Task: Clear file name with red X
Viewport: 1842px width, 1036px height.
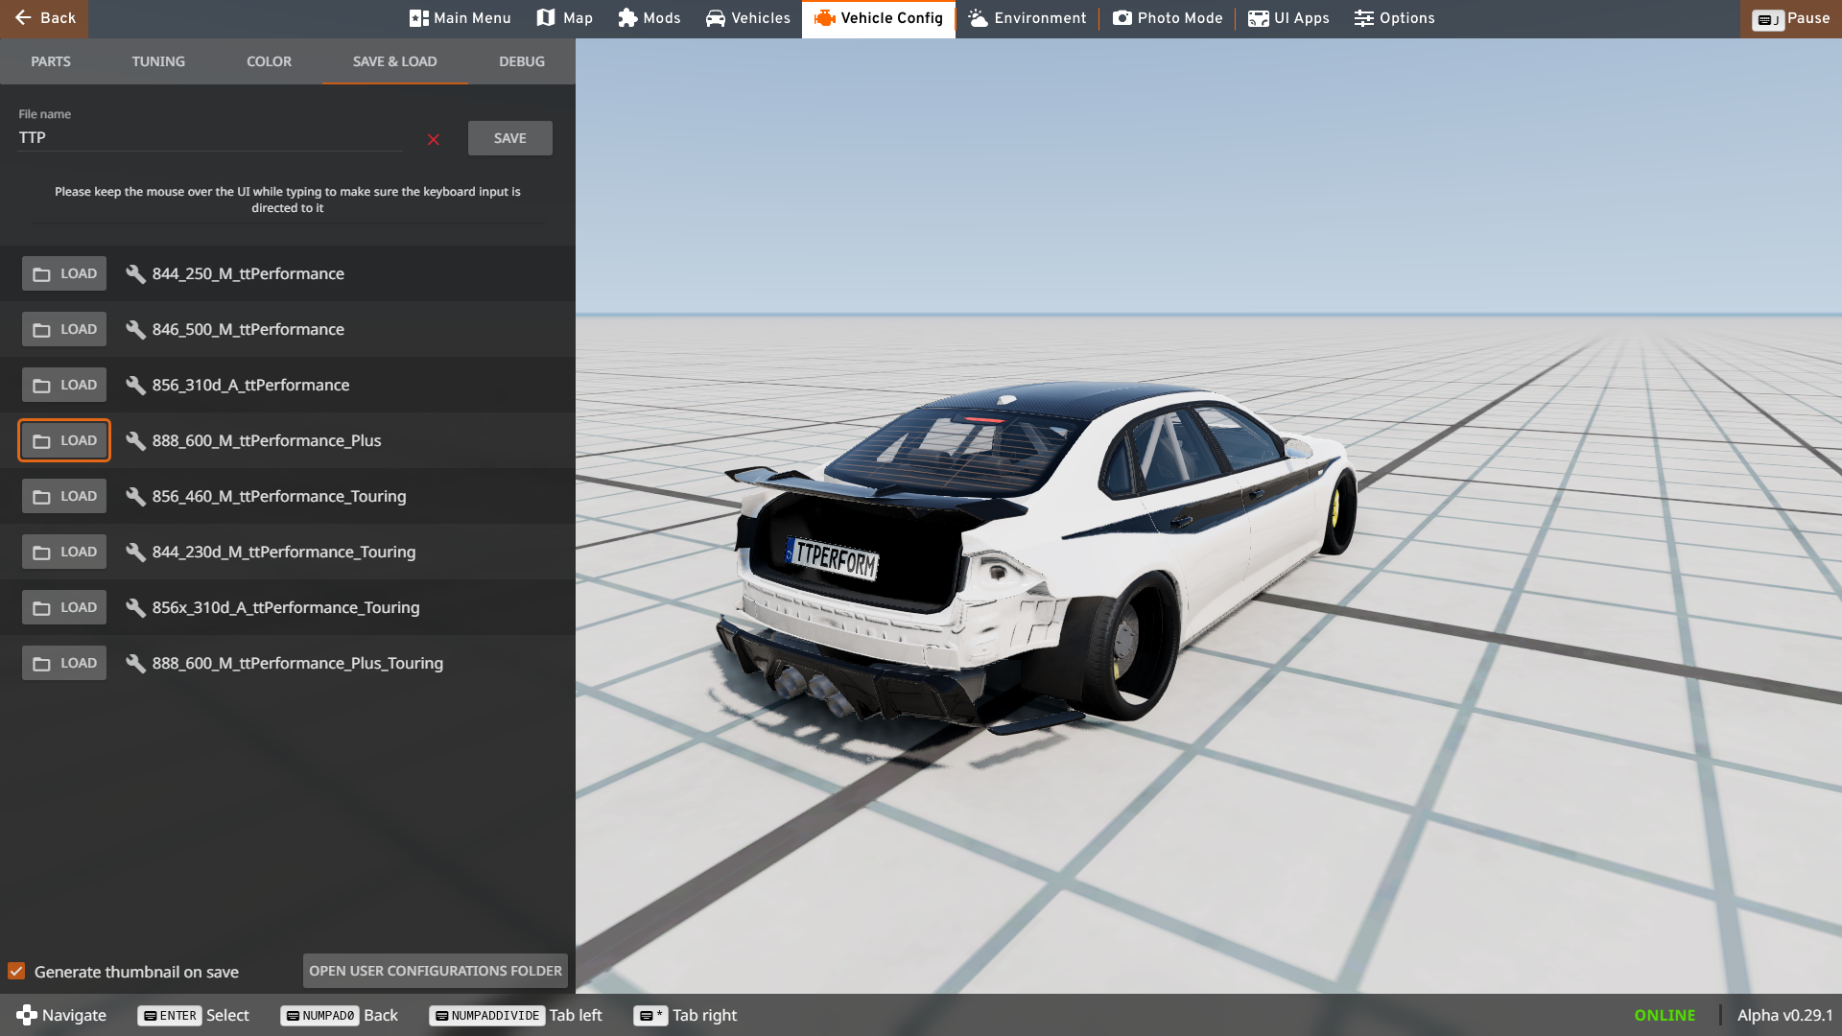Action: pyautogui.click(x=434, y=140)
